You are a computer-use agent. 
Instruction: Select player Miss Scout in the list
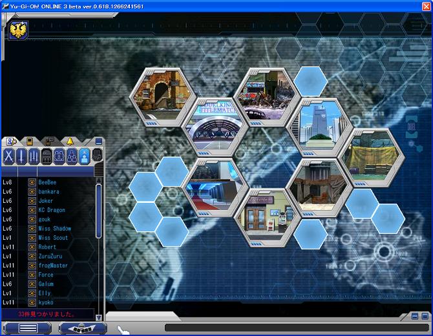pyautogui.click(x=48, y=238)
